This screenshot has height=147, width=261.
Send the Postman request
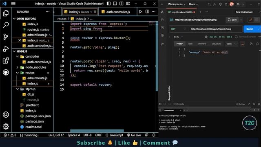pyautogui.click(x=249, y=29)
